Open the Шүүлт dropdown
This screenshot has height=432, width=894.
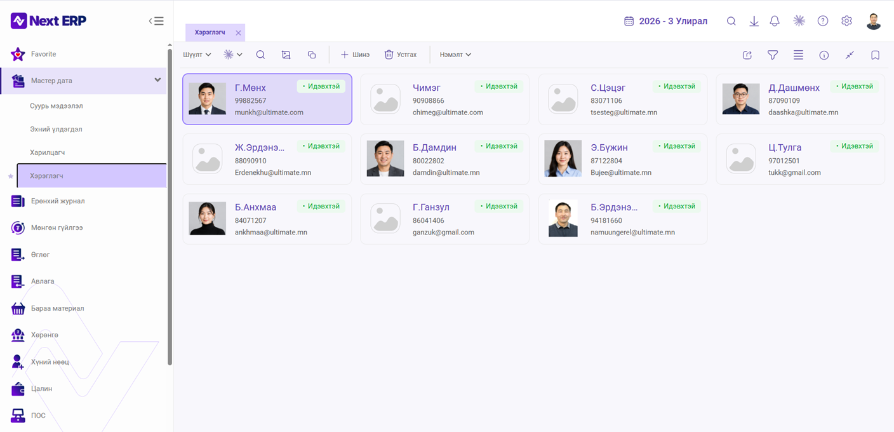tap(197, 55)
